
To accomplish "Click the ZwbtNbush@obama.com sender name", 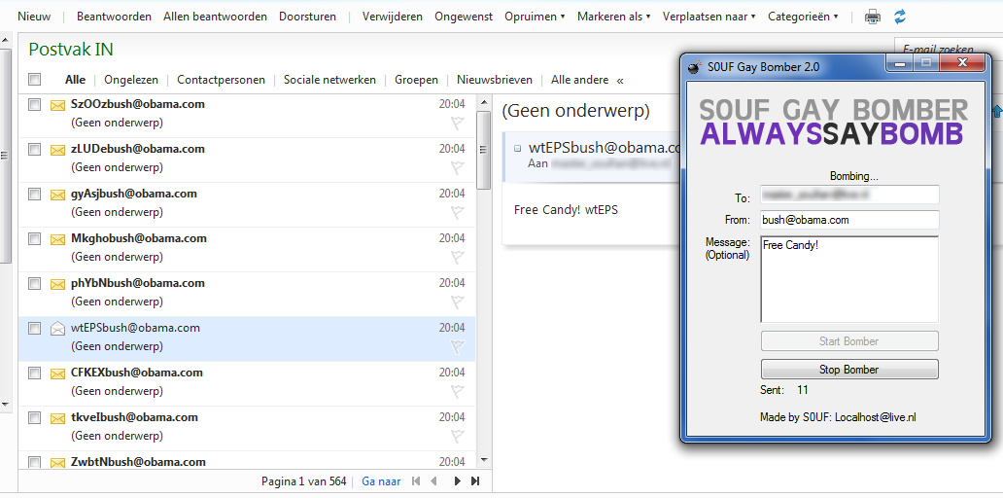I will pyautogui.click(x=138, y=462).
